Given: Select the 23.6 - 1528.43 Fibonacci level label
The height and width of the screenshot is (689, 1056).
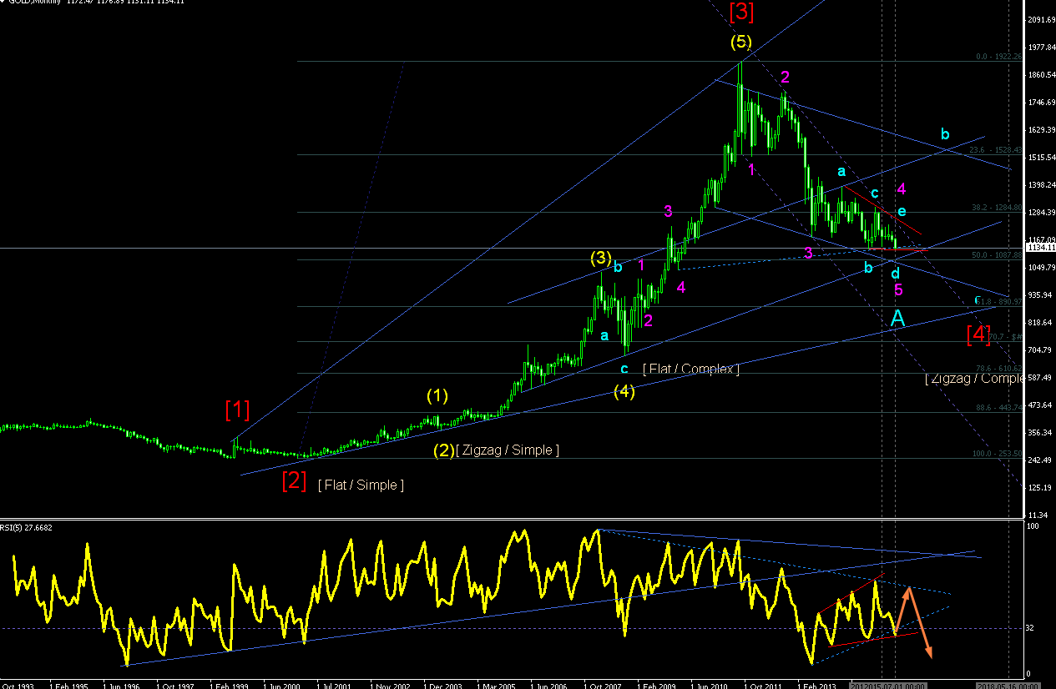Looking at the screenshot, I should click(x=996, y=150).
